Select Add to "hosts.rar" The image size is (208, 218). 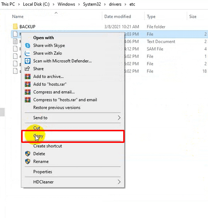point(73,84)
